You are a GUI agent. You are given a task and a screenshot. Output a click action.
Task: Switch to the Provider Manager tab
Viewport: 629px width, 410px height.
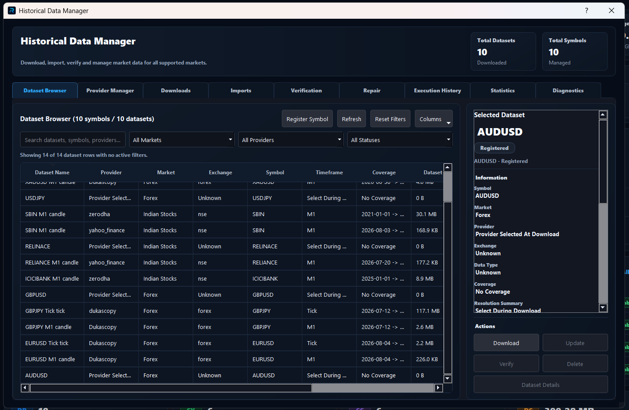pos(110,91)
